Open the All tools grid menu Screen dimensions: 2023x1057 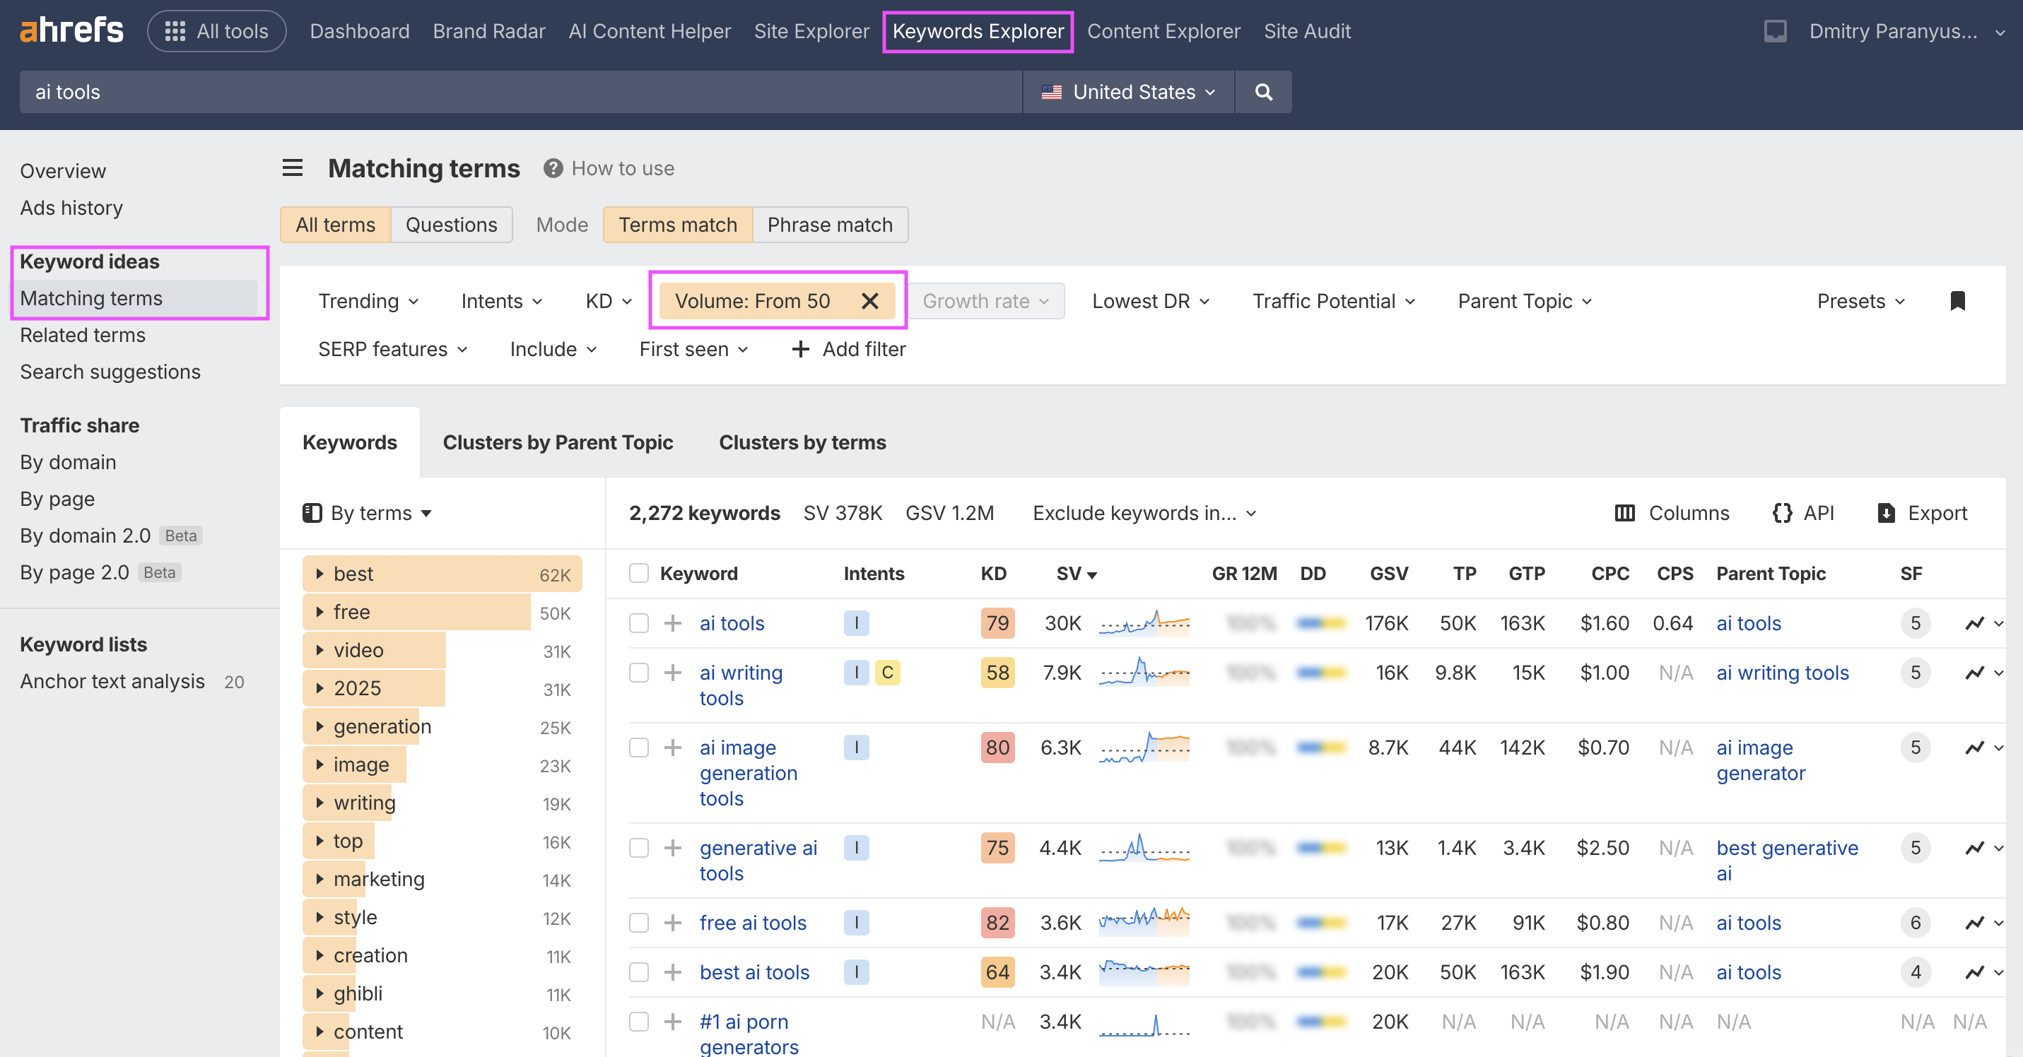point(217,30)
